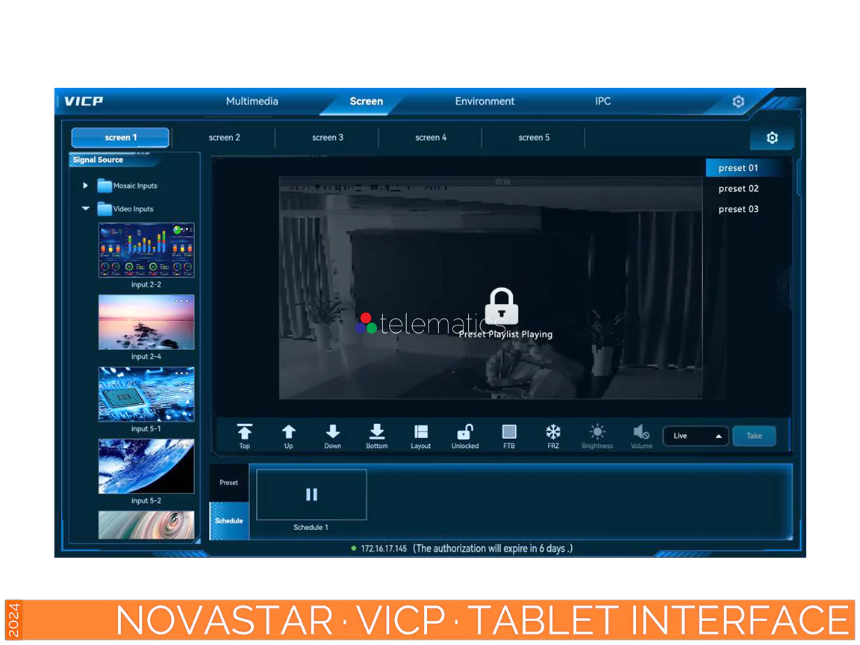860x645 pixels.
Task: Switch to the Multimedia tab
Action: pos(252,102)
